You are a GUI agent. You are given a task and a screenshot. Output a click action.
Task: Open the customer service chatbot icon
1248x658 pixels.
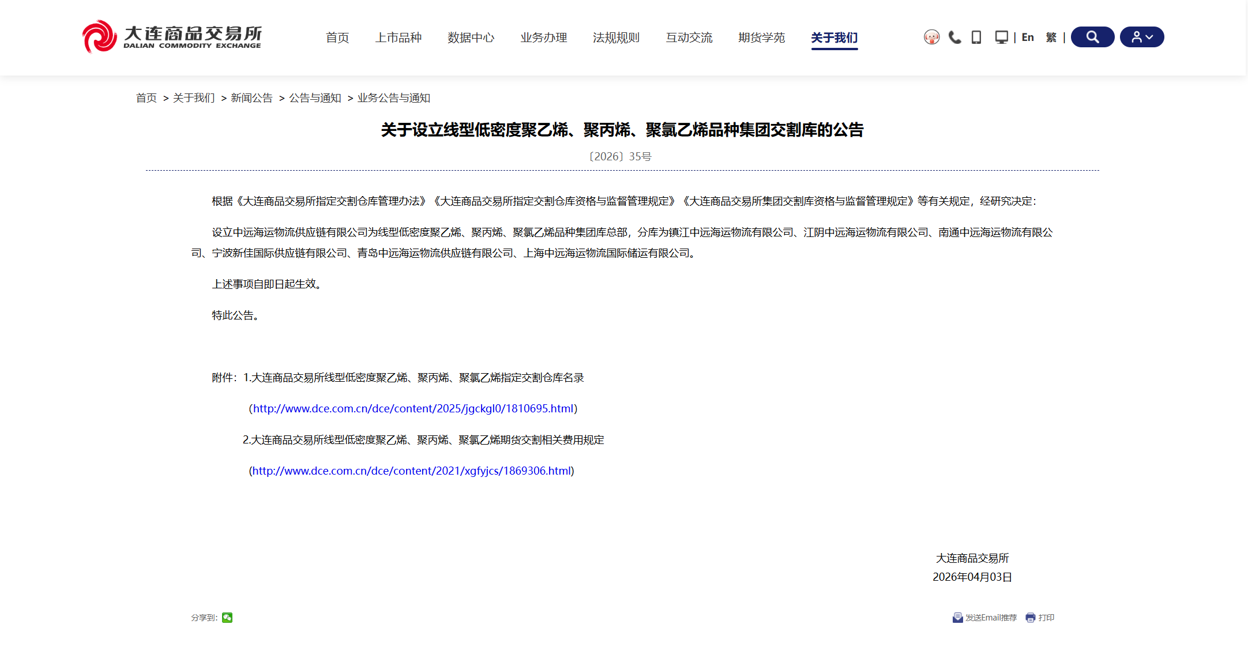click(931, 36)
